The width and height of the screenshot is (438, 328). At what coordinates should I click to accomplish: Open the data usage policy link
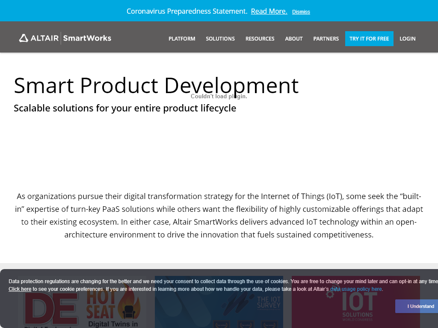tap(356, 289)
